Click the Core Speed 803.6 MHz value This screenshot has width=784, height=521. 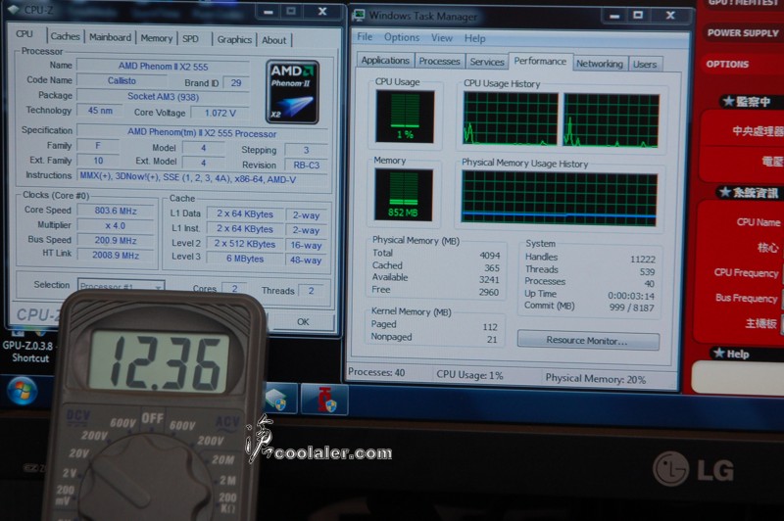tap(116, 211)
